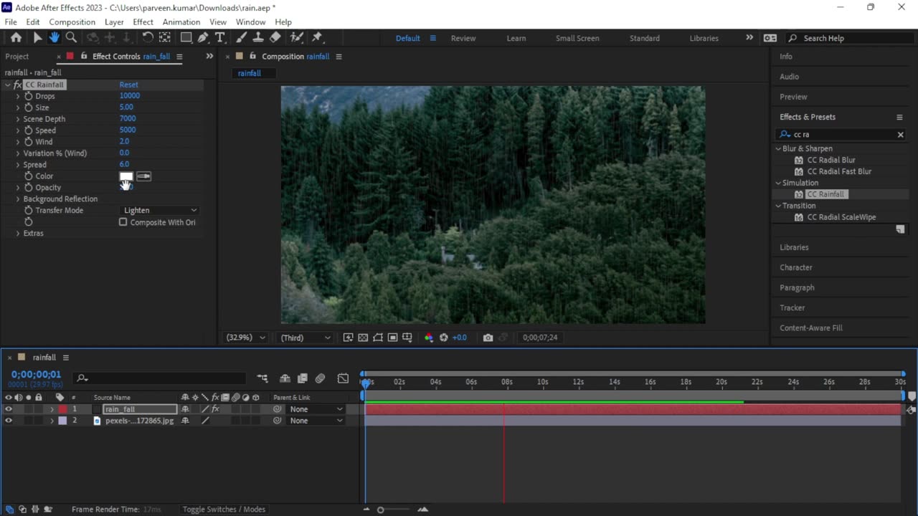
Task: Hide the rain_fall layer eye toggle
Action: click(x=9, y=409)
